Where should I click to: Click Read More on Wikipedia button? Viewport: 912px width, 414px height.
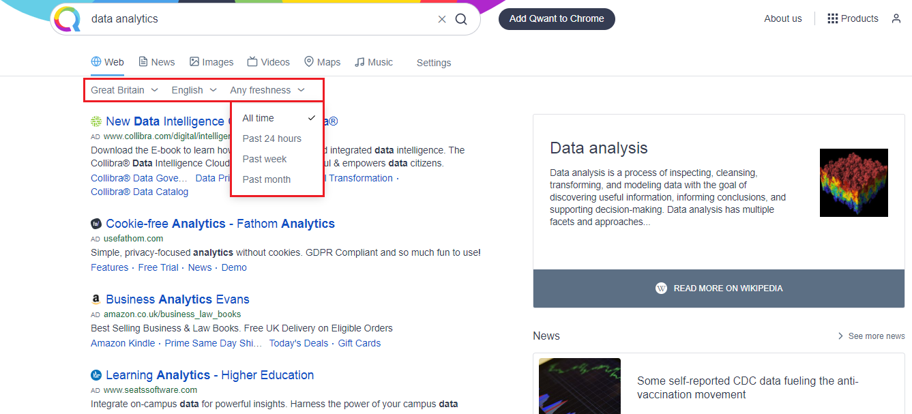click(x=719, y=289)
